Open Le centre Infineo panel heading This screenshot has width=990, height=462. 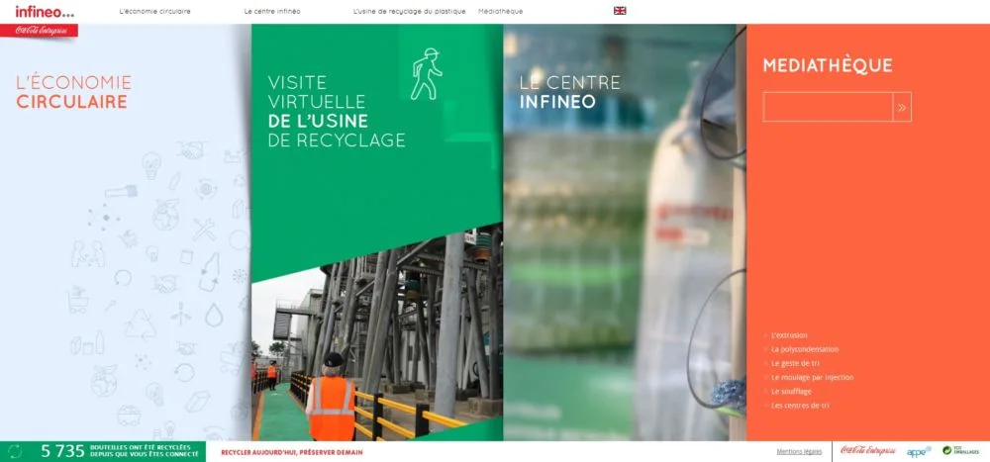coord(570,92)
